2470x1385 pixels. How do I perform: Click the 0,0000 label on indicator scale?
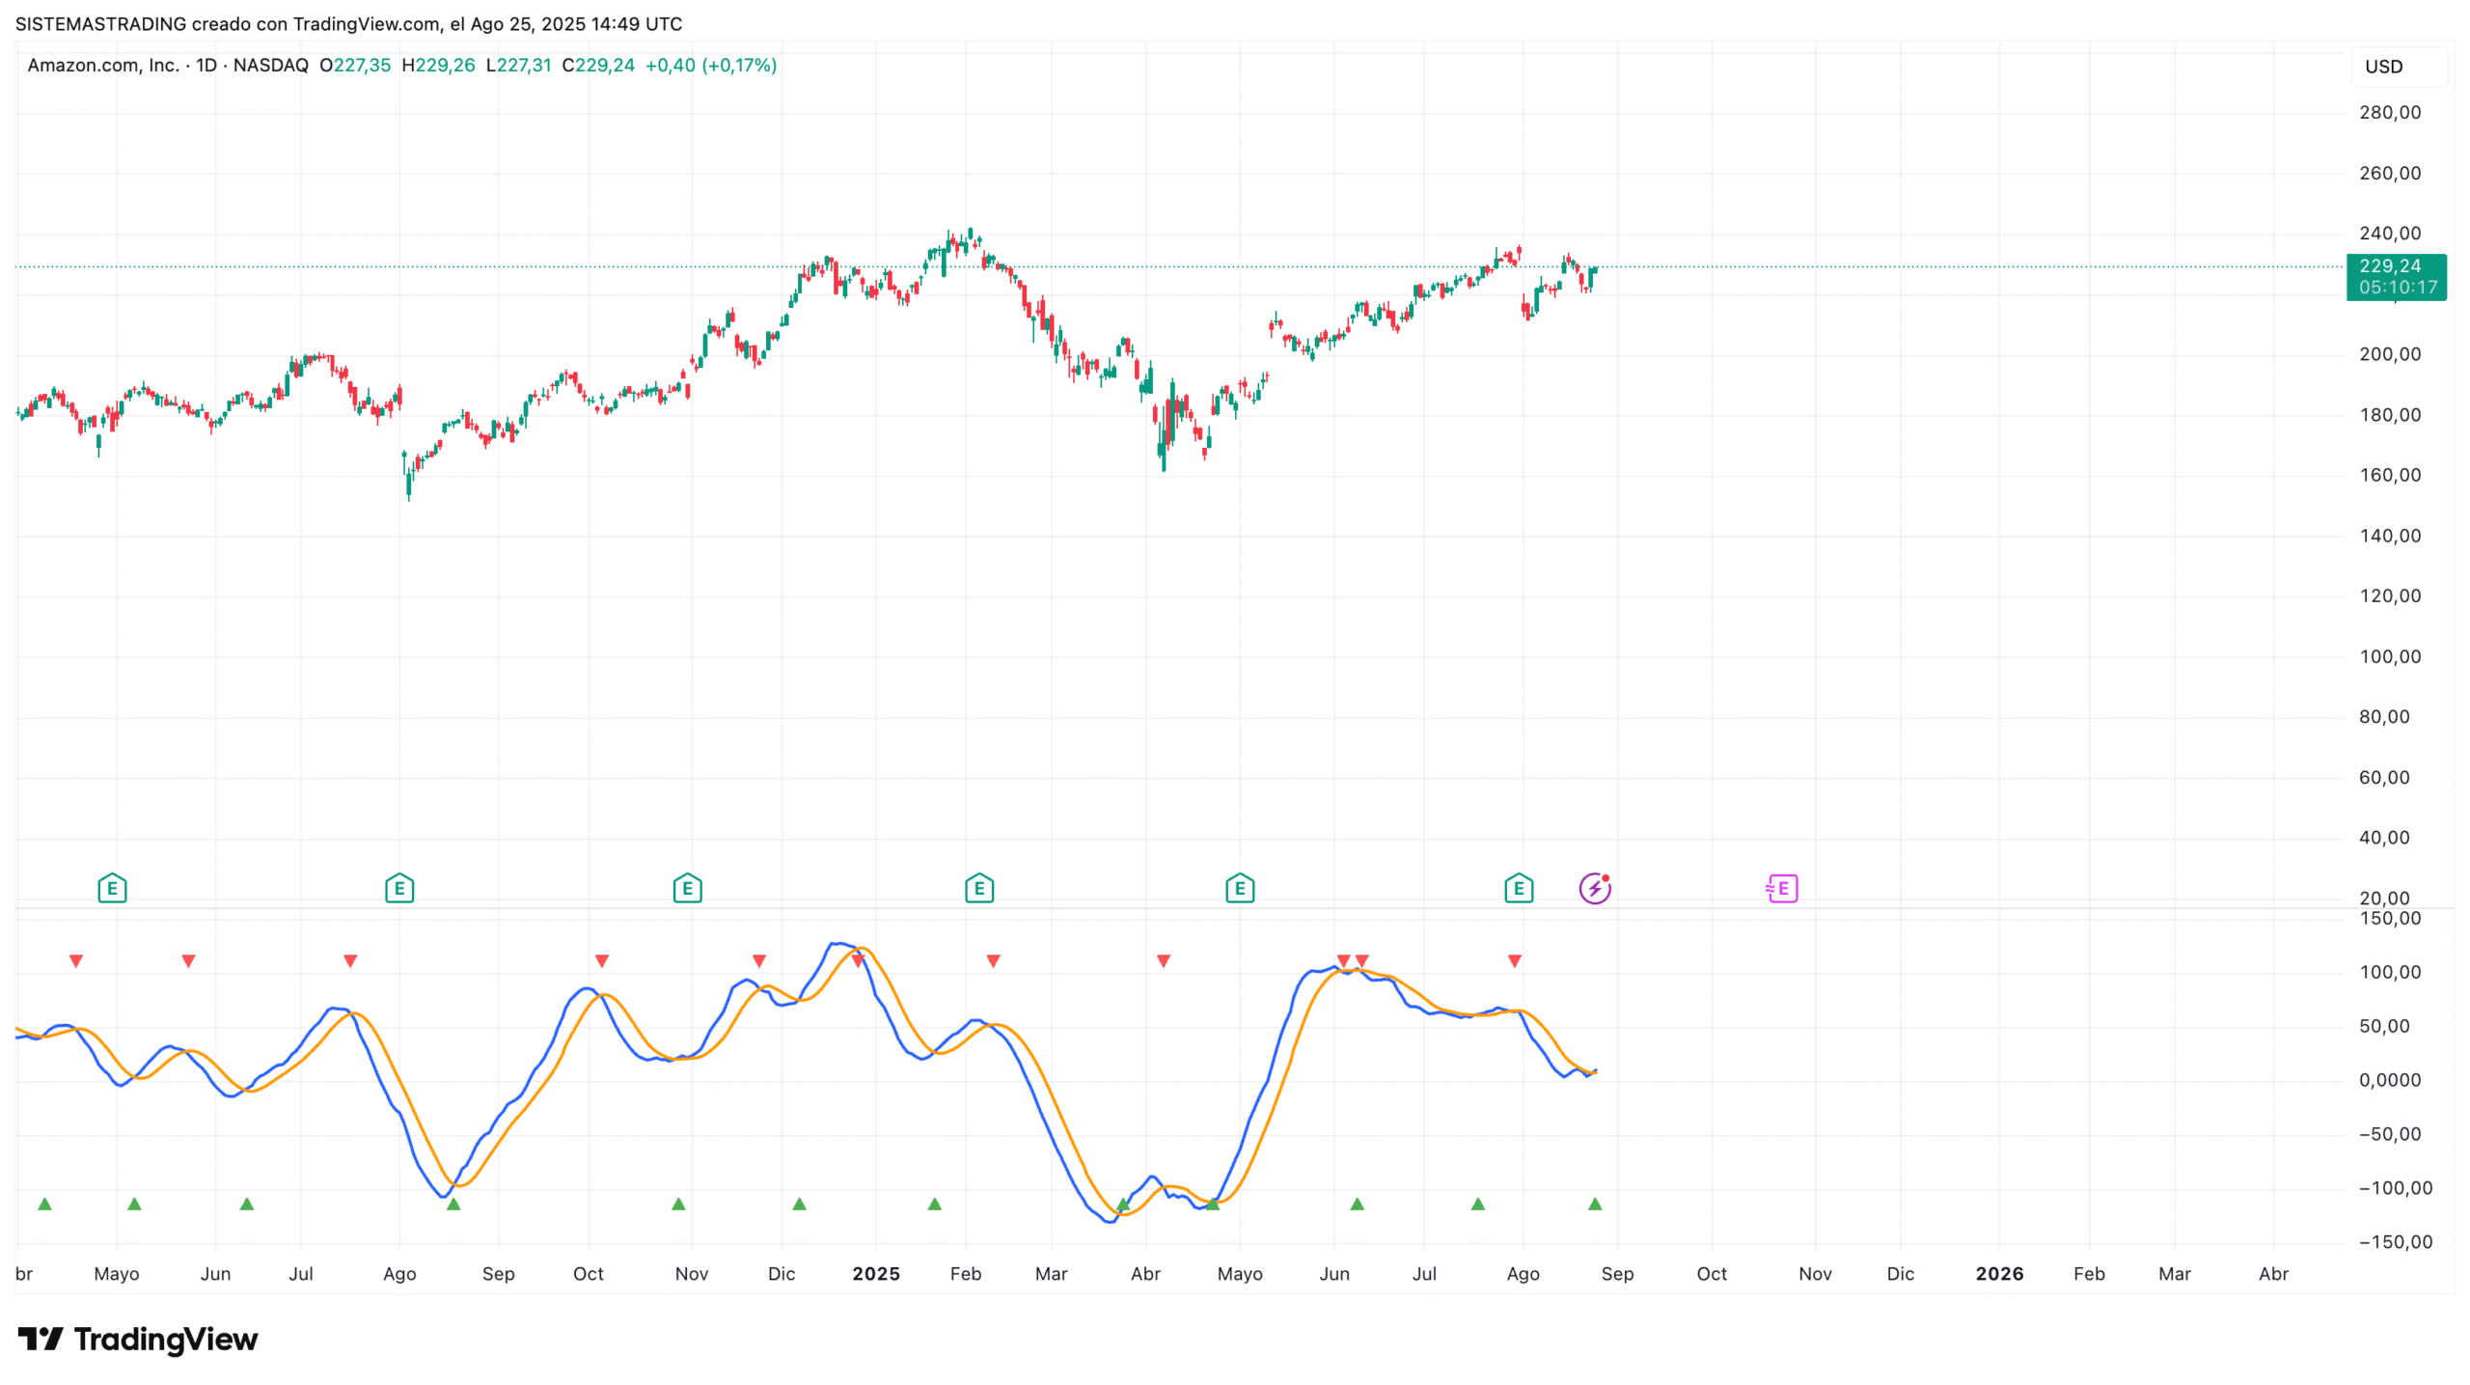pos(2390,1081)
